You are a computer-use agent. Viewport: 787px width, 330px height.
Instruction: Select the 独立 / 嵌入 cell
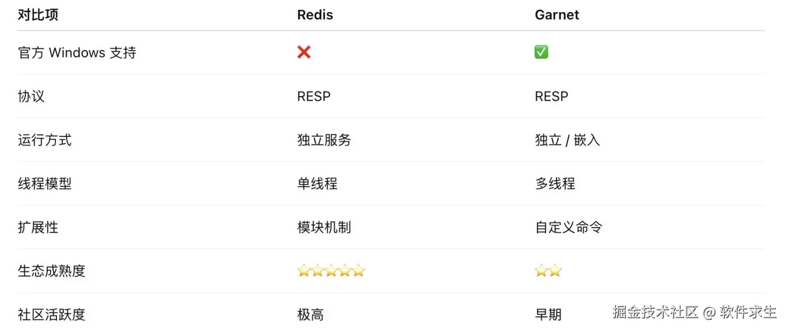coord(567,140)
